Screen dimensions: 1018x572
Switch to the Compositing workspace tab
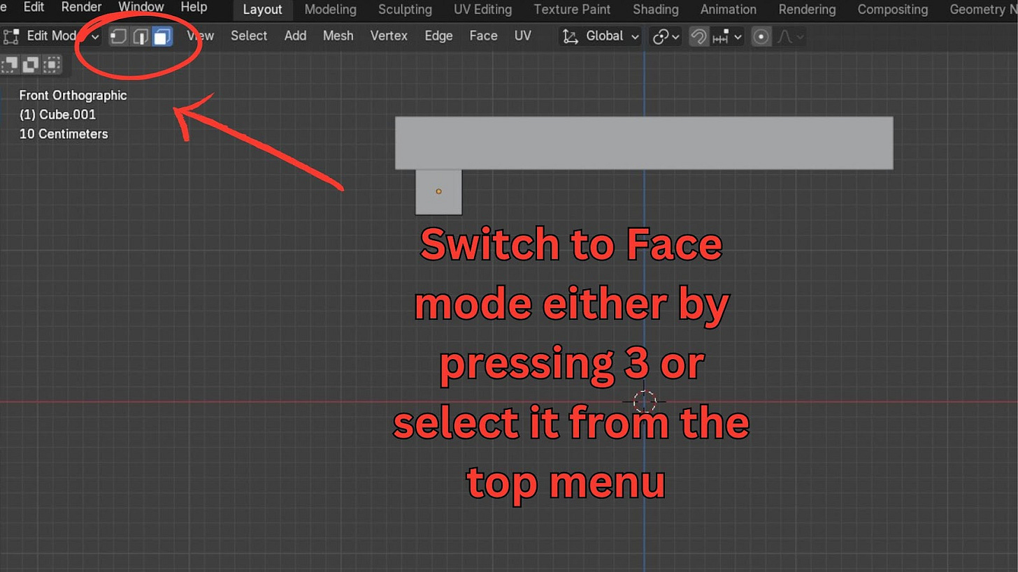coord(893,10)
